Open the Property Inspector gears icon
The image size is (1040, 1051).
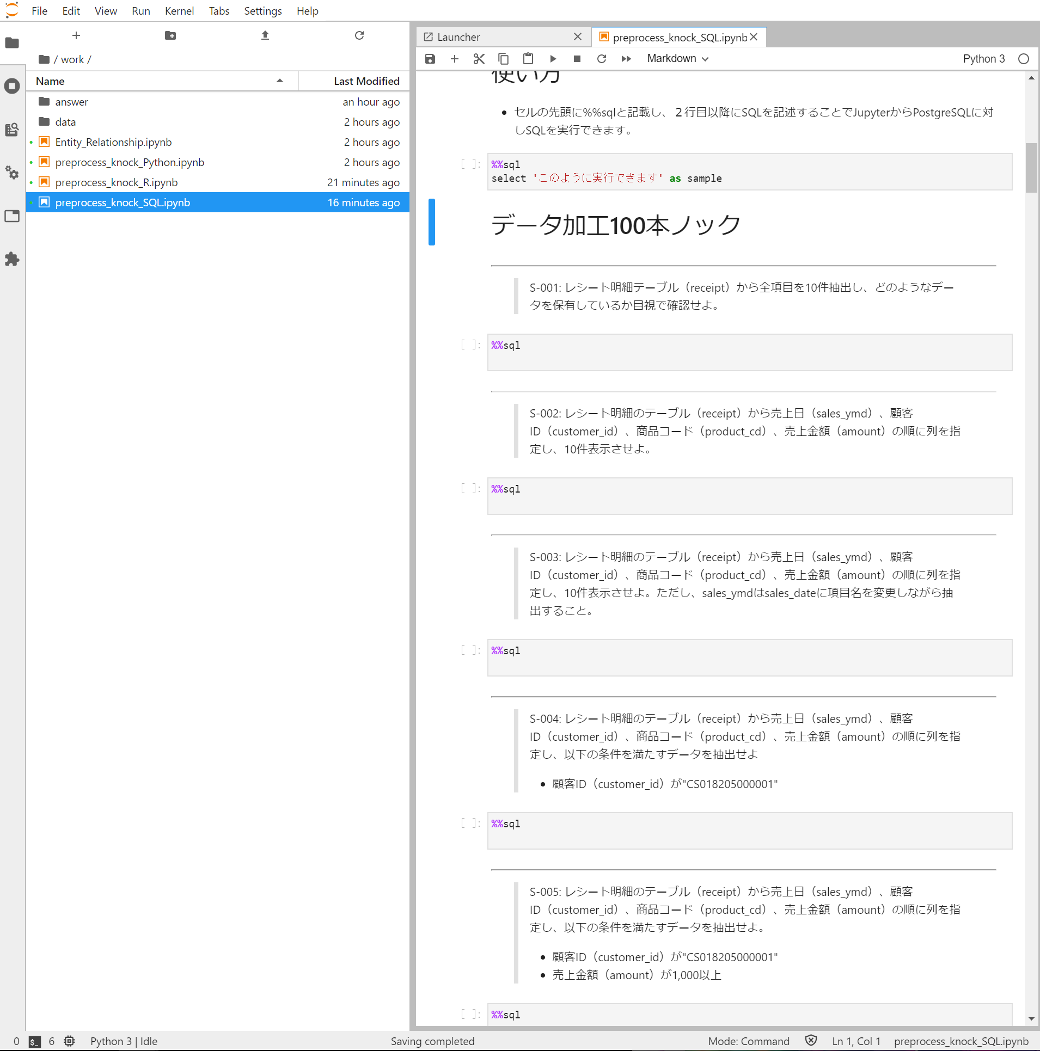(12, 173)
